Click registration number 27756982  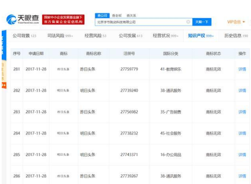pos(129,112)
